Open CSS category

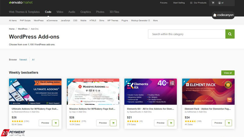tap(75, 20)
